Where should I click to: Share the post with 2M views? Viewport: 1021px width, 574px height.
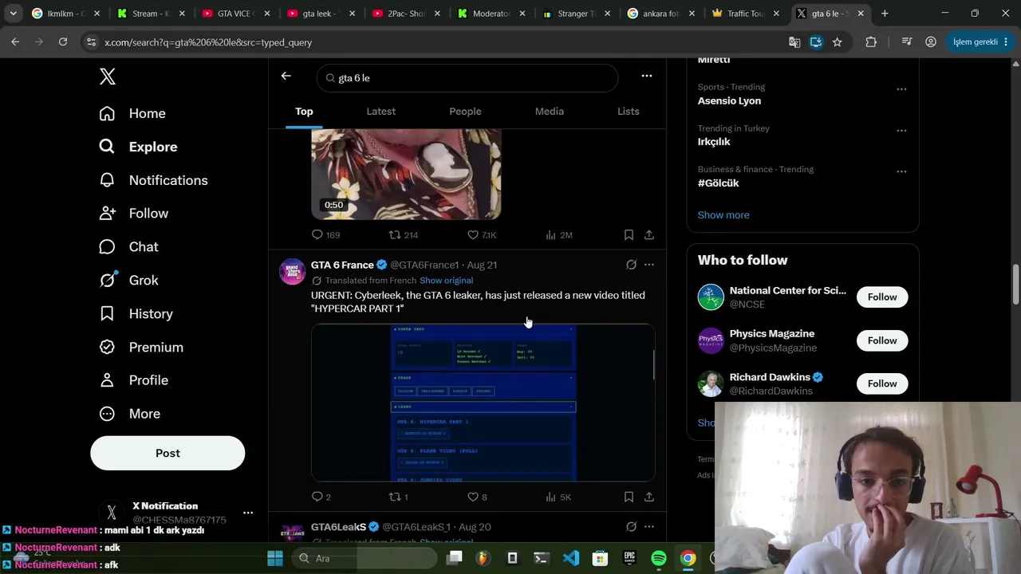(x=649, y=234)
